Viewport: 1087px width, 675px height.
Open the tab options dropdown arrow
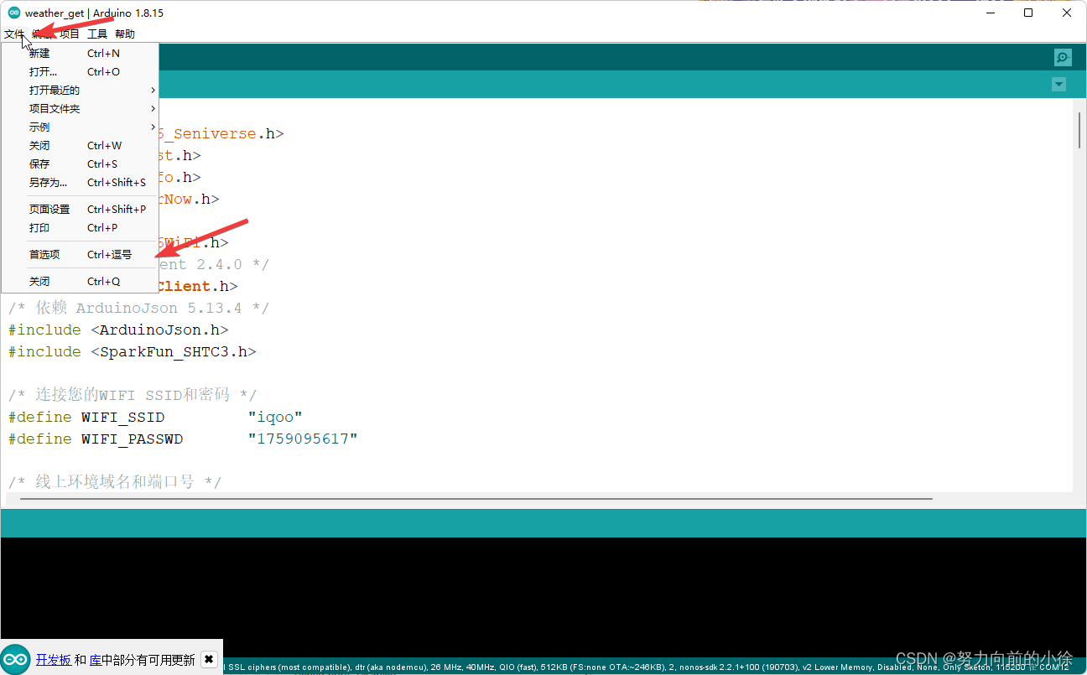point(1058,85)
